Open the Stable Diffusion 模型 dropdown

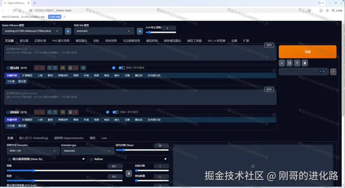point(32,31)
